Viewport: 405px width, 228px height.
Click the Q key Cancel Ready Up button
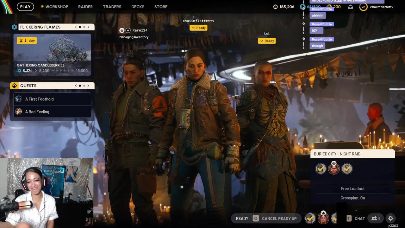coord(275,218)
